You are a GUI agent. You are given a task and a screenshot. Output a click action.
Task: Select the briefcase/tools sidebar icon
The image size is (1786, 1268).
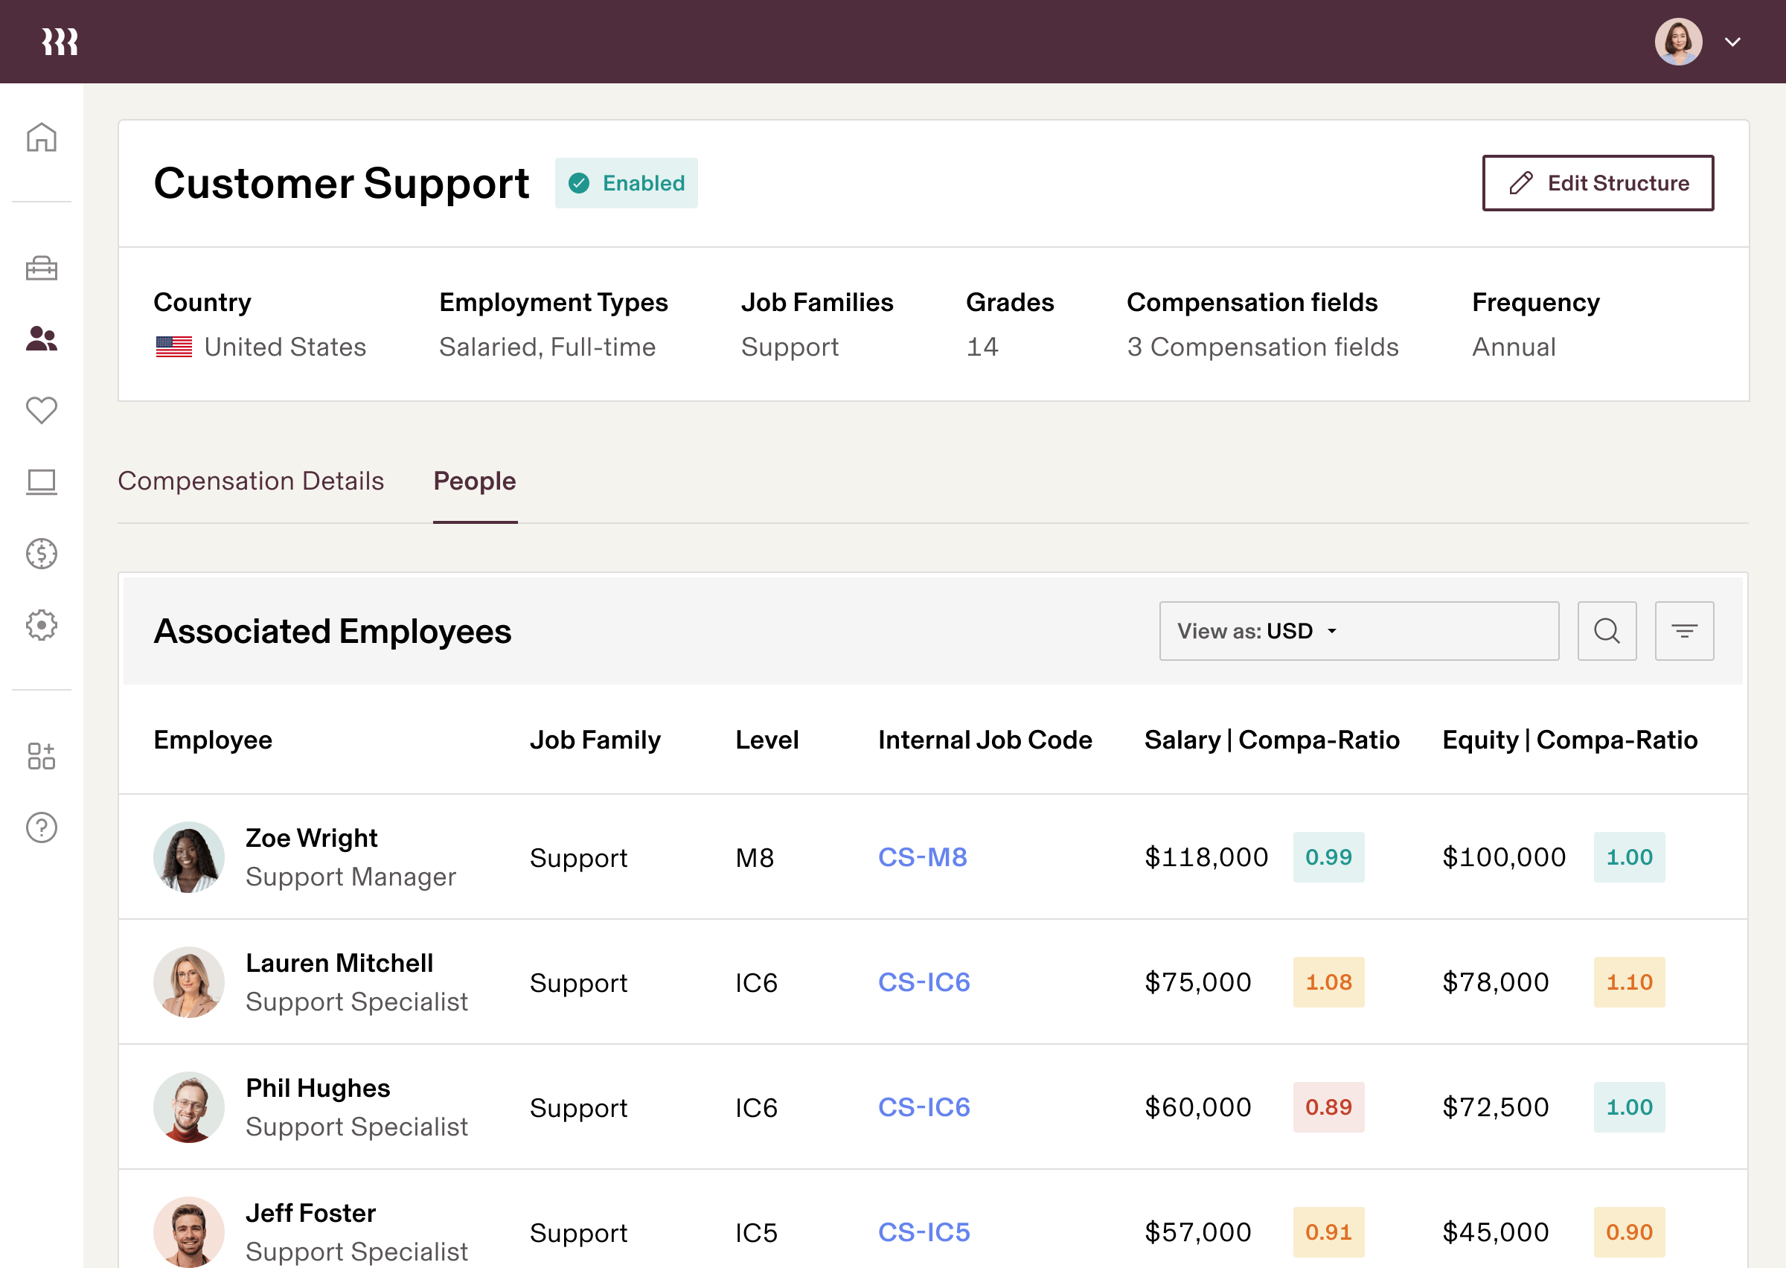tap(41, 269)
